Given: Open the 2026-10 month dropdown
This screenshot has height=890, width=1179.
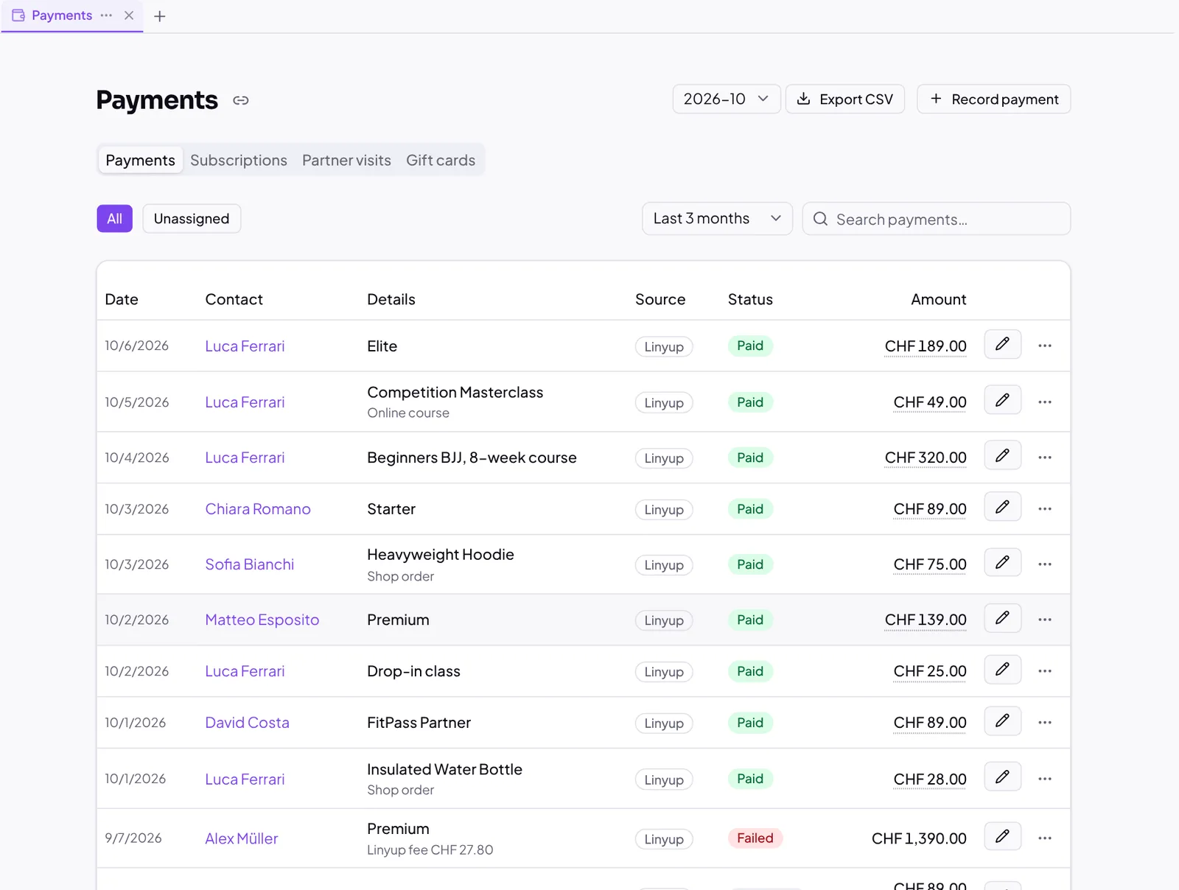Looking at the screenshot, I should [x=726, y=99].
